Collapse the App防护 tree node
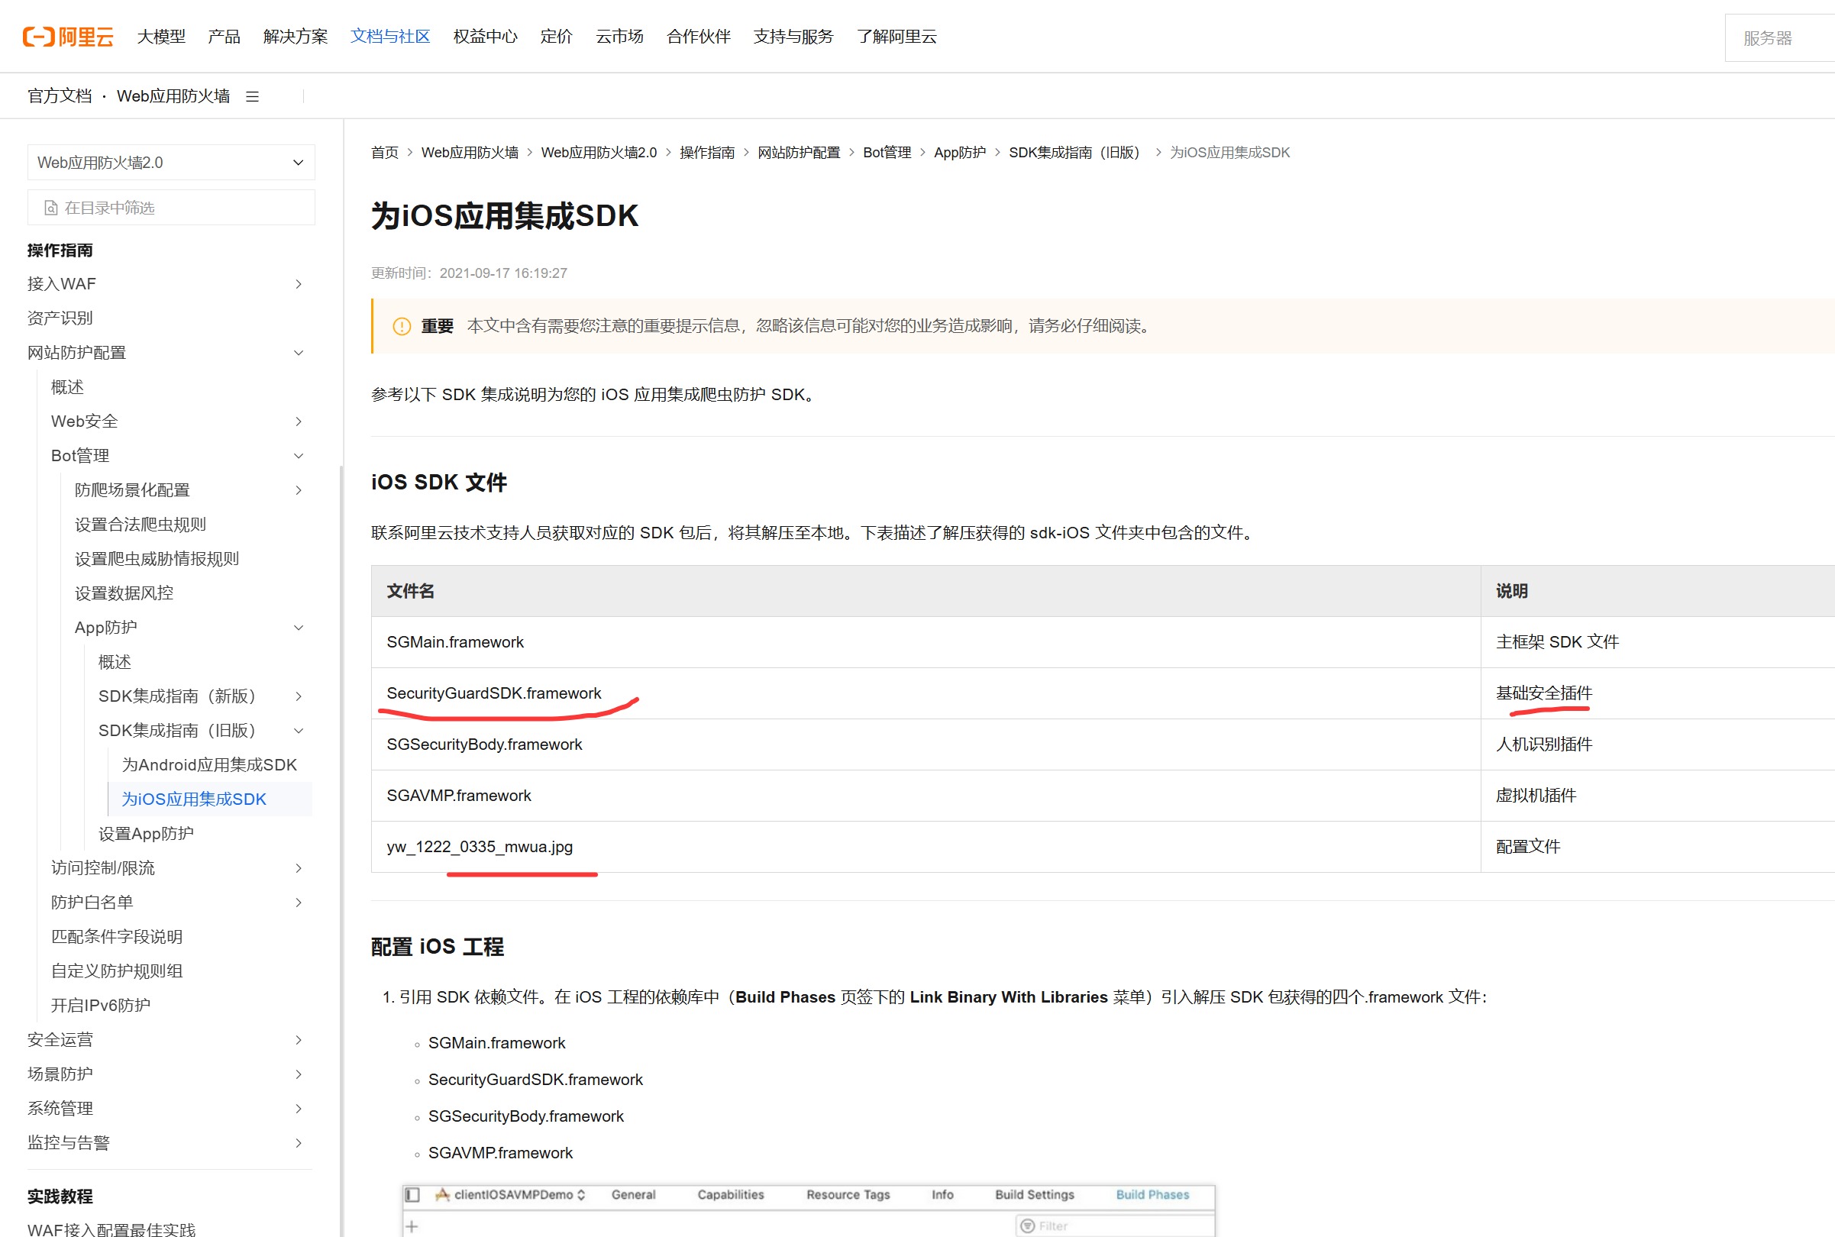 299,627
